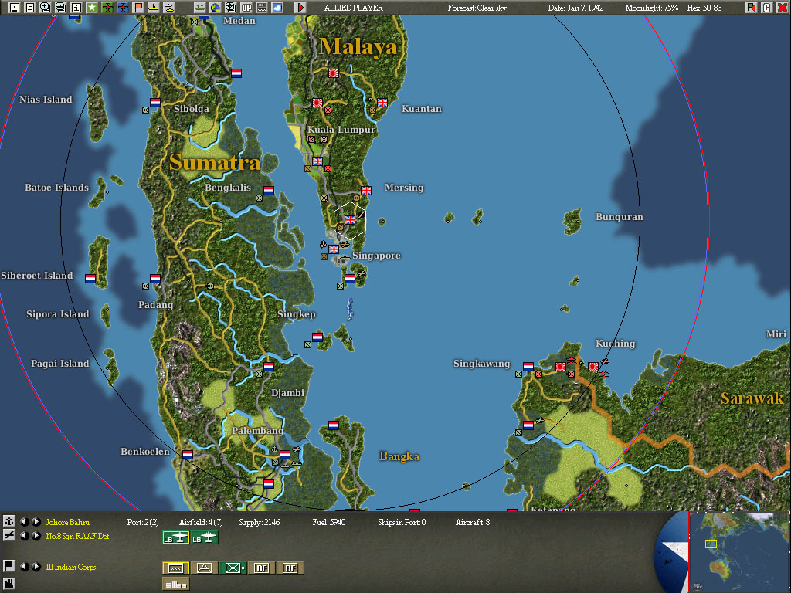This screenshot has width=791, height=593.
Task: Click the 'Aircraft: 8' base info text
Action: point(473,522)
